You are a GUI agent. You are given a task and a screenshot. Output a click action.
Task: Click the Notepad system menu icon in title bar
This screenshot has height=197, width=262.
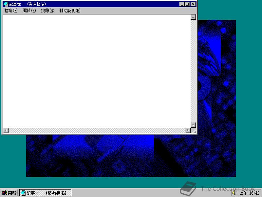coord(6,4)
